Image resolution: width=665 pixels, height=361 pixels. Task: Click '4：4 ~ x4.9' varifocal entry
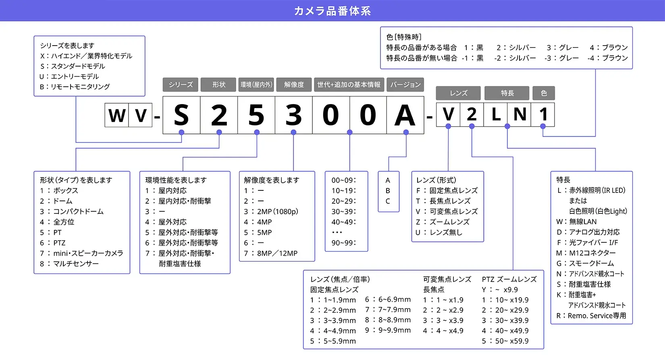[443, 331]
